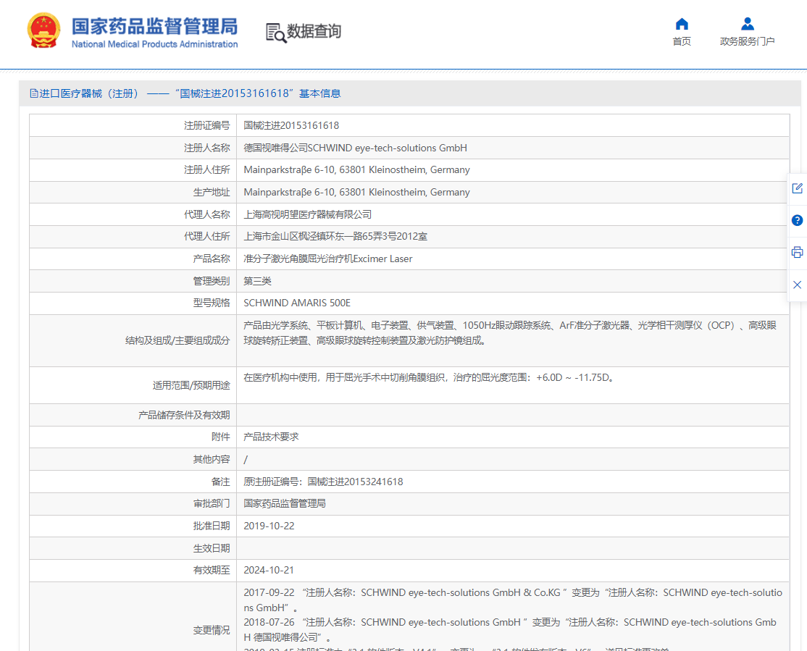
Task: Click approval department 国家药品监督管理局 cell
Action: point(285,503)
